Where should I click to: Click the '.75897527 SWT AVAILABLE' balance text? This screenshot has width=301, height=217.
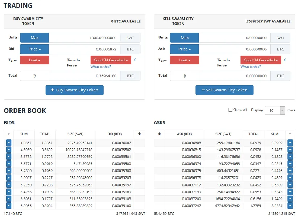coord(268,21)
